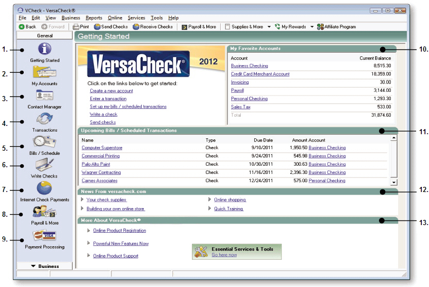Click My Rewards in the toolbar
The image size is (429, 287).
(x=291, y=26)
